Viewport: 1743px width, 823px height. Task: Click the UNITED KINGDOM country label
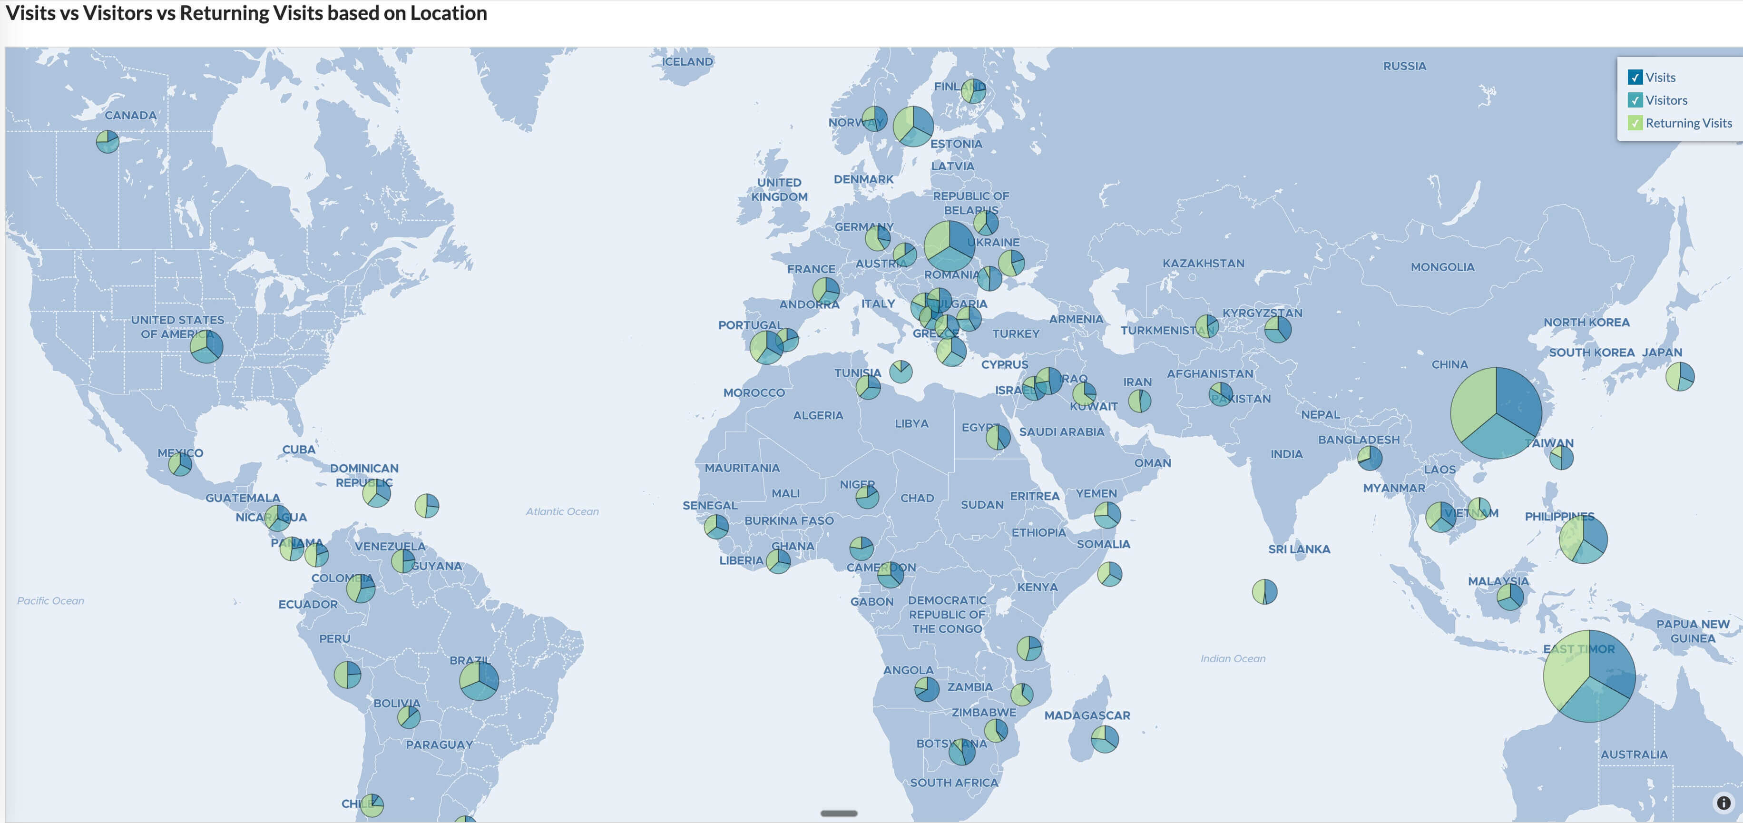(x=780, y=189)
